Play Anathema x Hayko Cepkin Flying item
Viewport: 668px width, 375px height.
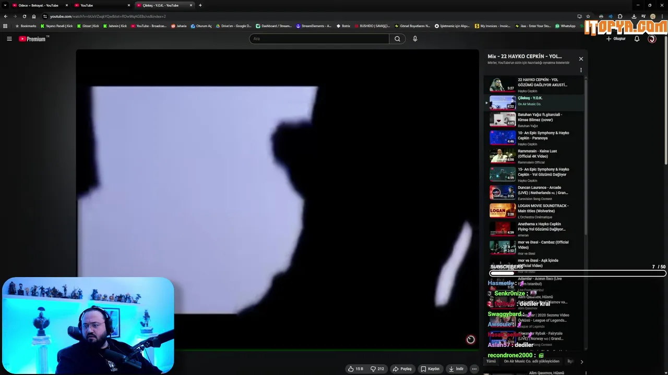tap(533, 229)
